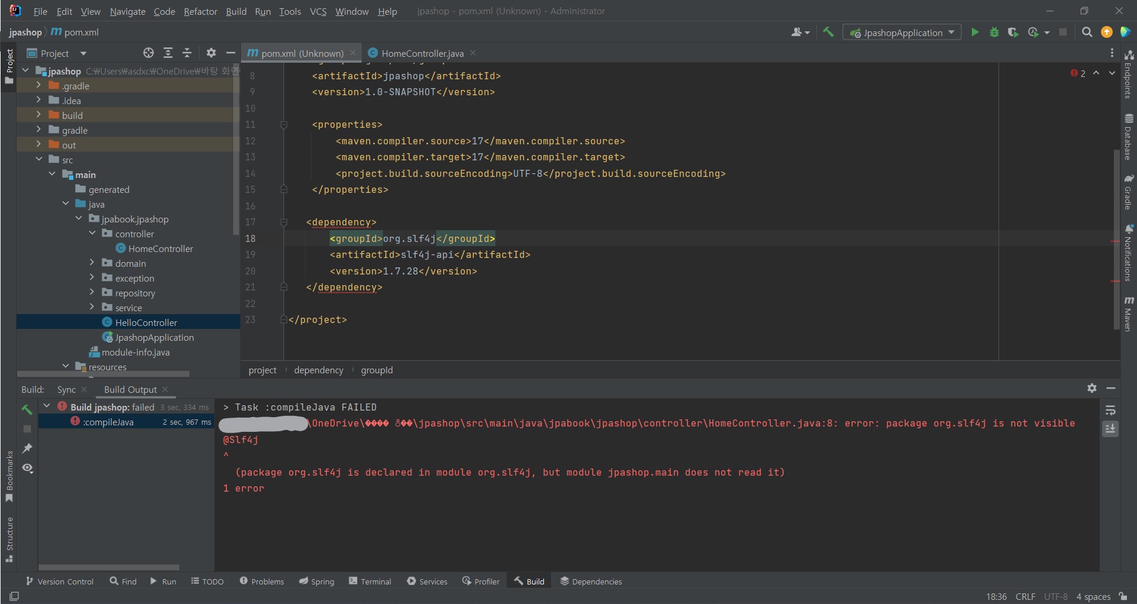Viewport: 1137px width, 604px height.
Task: Expand the .gradle folder node
Action: [38, 85]
